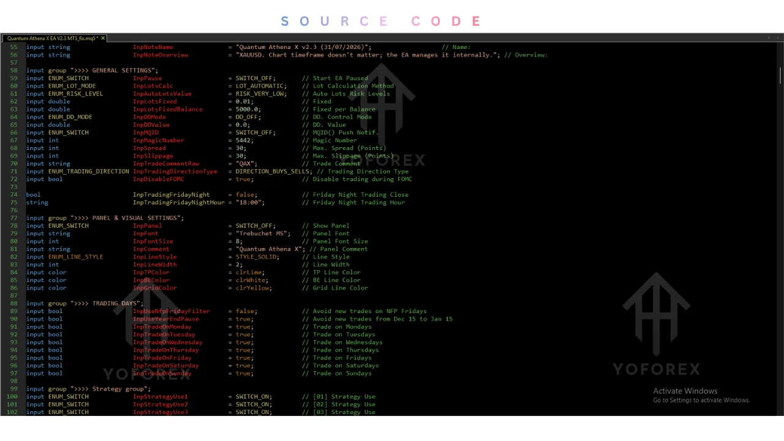Click the 5442 magic number value

pyautogui.click(x=243, y=140)
